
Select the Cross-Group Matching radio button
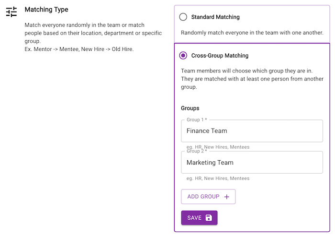183,56
